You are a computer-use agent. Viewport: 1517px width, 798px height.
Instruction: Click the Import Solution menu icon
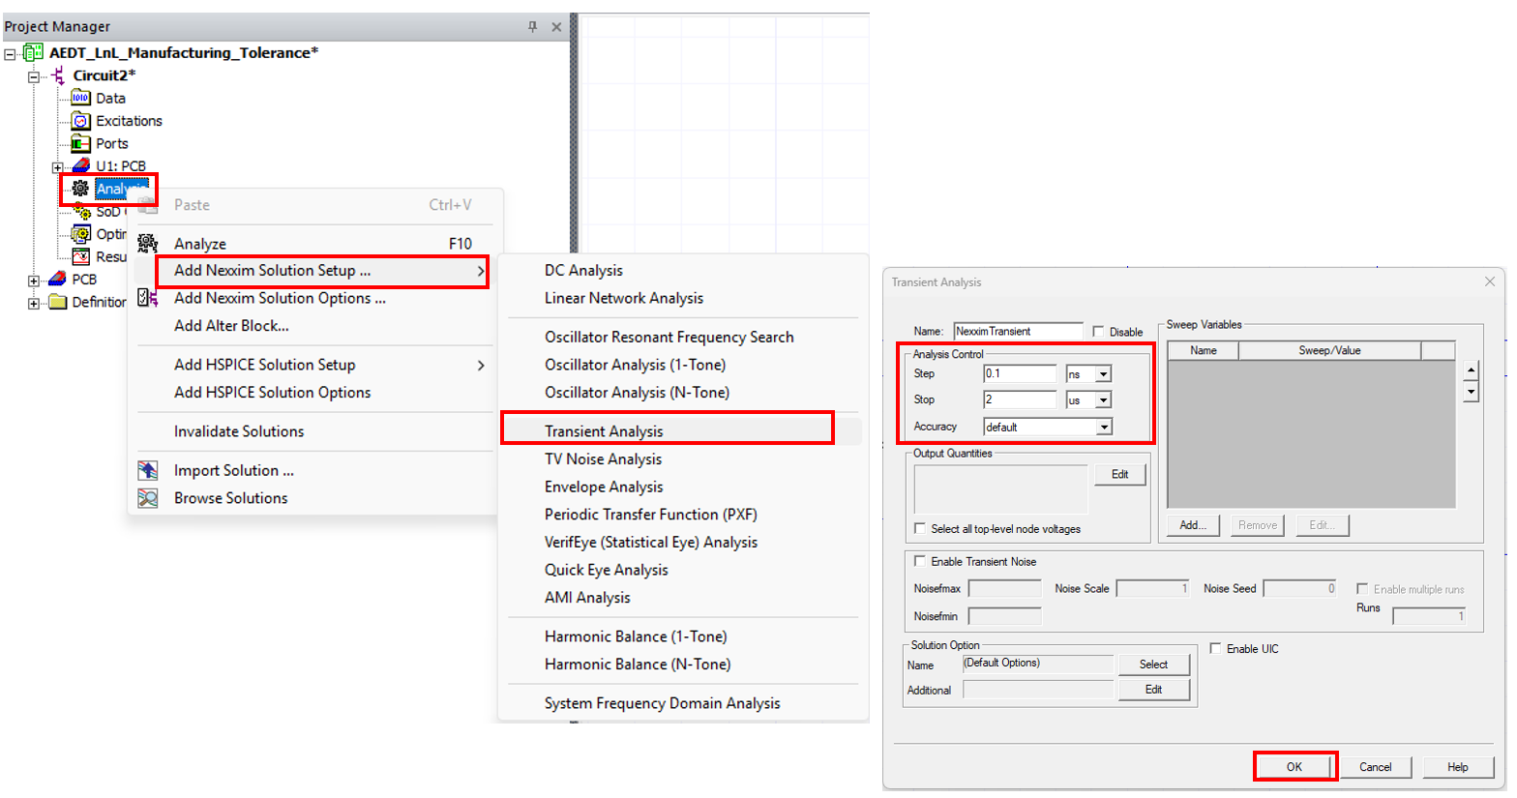(x=147, y=470)
